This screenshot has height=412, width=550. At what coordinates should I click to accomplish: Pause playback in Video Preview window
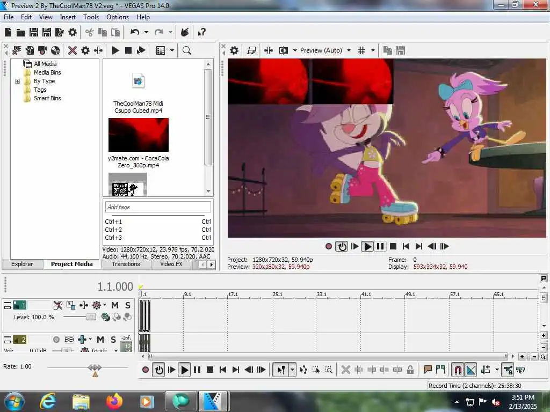click(x=380, y=246)
